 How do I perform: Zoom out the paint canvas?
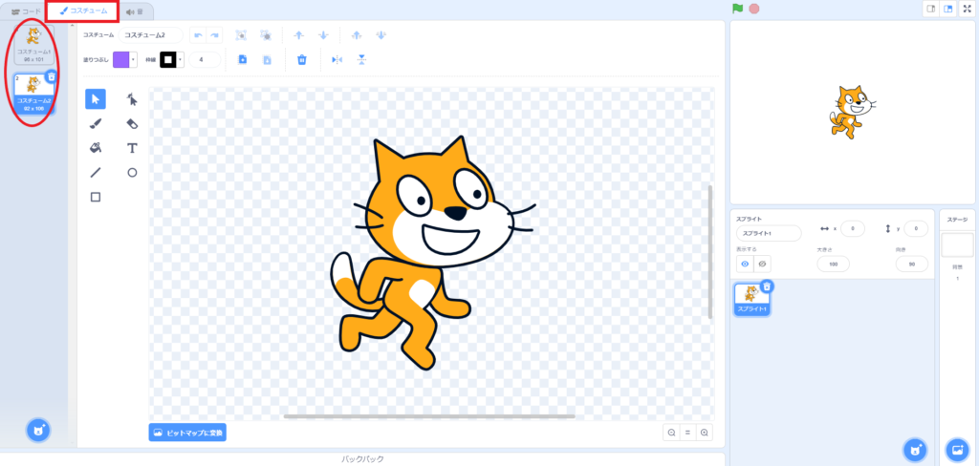pyautogui.click(x=671, y=433)
